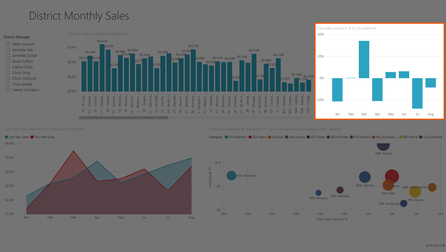Filter by Chris McGurk checkbox

[x=8, y=78]
